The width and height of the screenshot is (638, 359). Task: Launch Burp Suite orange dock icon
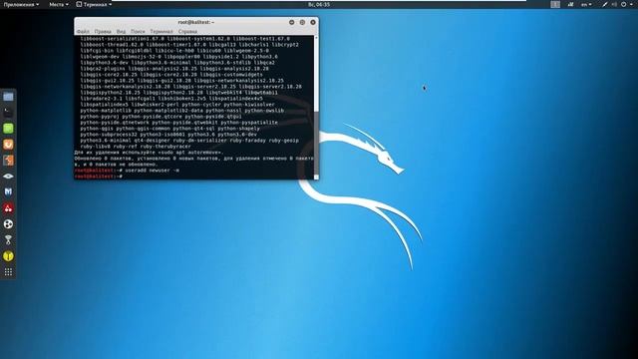point(8,145)
